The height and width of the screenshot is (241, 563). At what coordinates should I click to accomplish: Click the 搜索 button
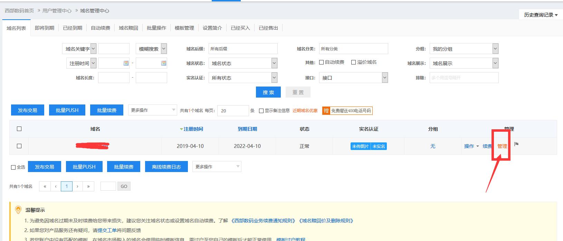tap(268, 92)
